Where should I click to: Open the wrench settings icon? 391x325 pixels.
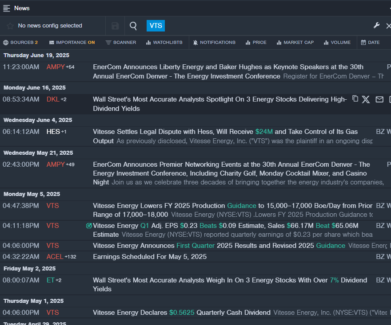click(x=376, y=25)
